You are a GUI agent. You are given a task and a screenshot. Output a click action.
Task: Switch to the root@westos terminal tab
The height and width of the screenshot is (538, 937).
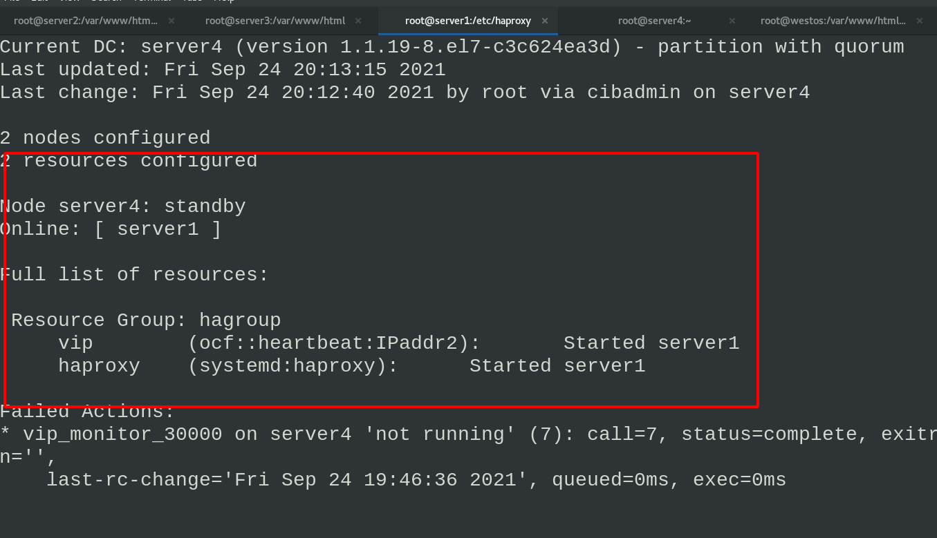[833, 21]
